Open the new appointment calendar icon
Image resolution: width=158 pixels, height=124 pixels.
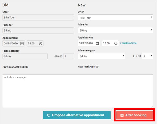pos(97,43)
